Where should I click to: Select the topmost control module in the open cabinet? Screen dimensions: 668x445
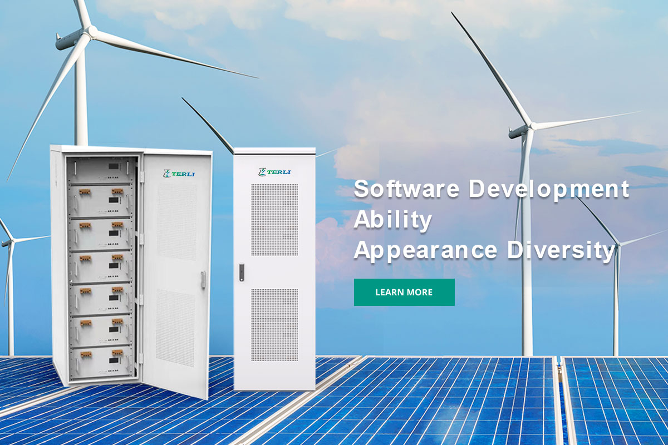[x=100, y=168]
